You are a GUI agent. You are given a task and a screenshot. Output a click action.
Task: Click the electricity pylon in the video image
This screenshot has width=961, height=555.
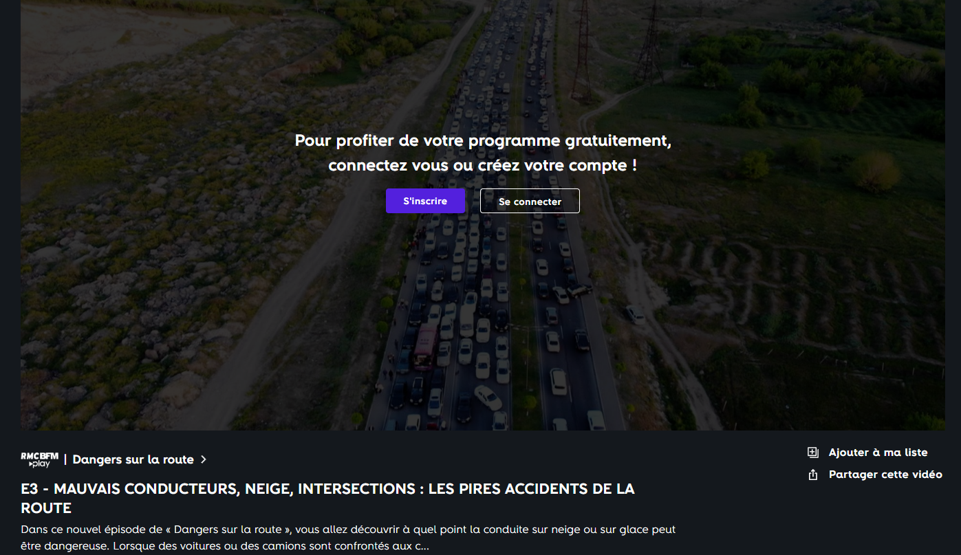(583, 52)
